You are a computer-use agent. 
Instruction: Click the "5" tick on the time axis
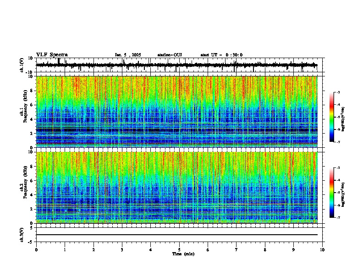179,250
